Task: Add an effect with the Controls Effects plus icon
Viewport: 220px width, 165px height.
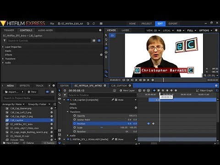Action: point(101,55)
